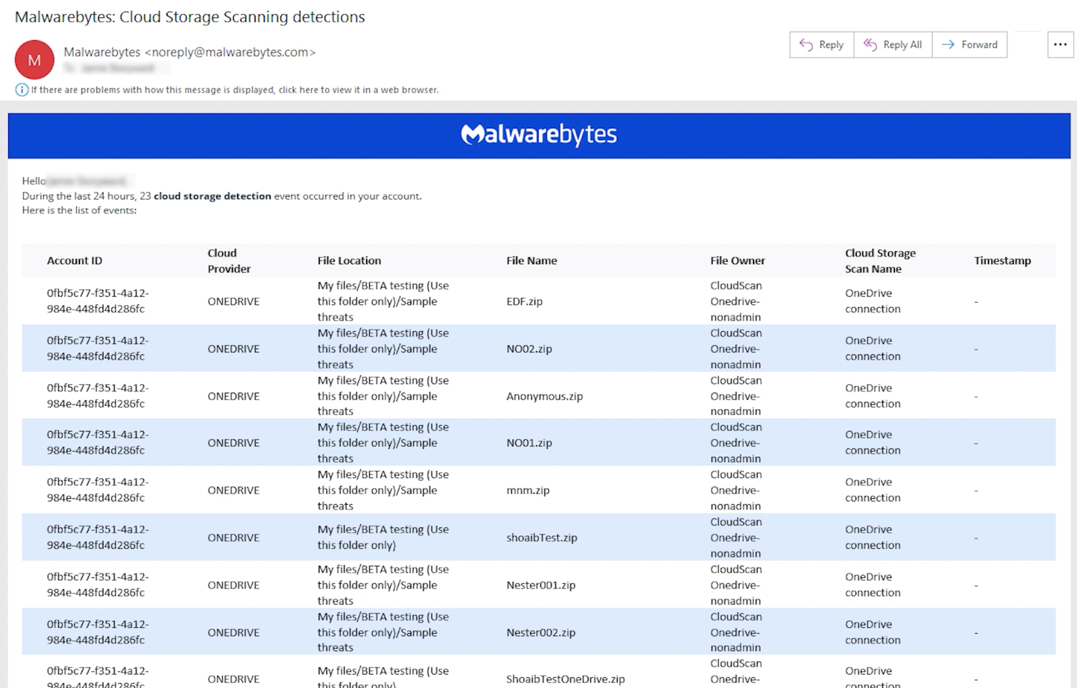
Task: Open the more actions ellipsis menu
Action: point(1060,45)
